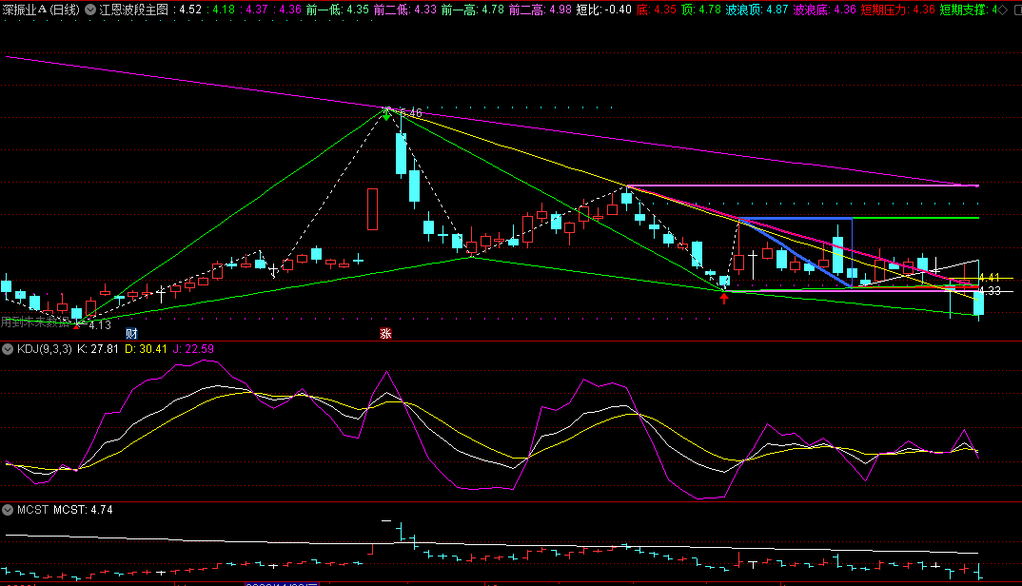Image resolution: width=1022 pixels, height=586 pixels.
Task: Click the red 涨 marker below the chart
Action: pyautogui.click(x=385, y=334)
